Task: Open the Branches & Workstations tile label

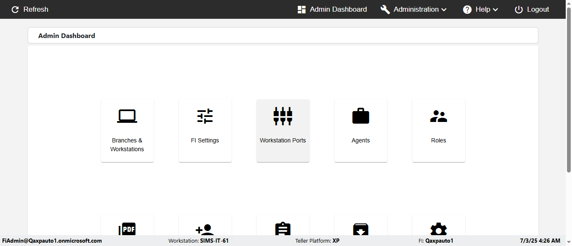Action: coord(127,145)
